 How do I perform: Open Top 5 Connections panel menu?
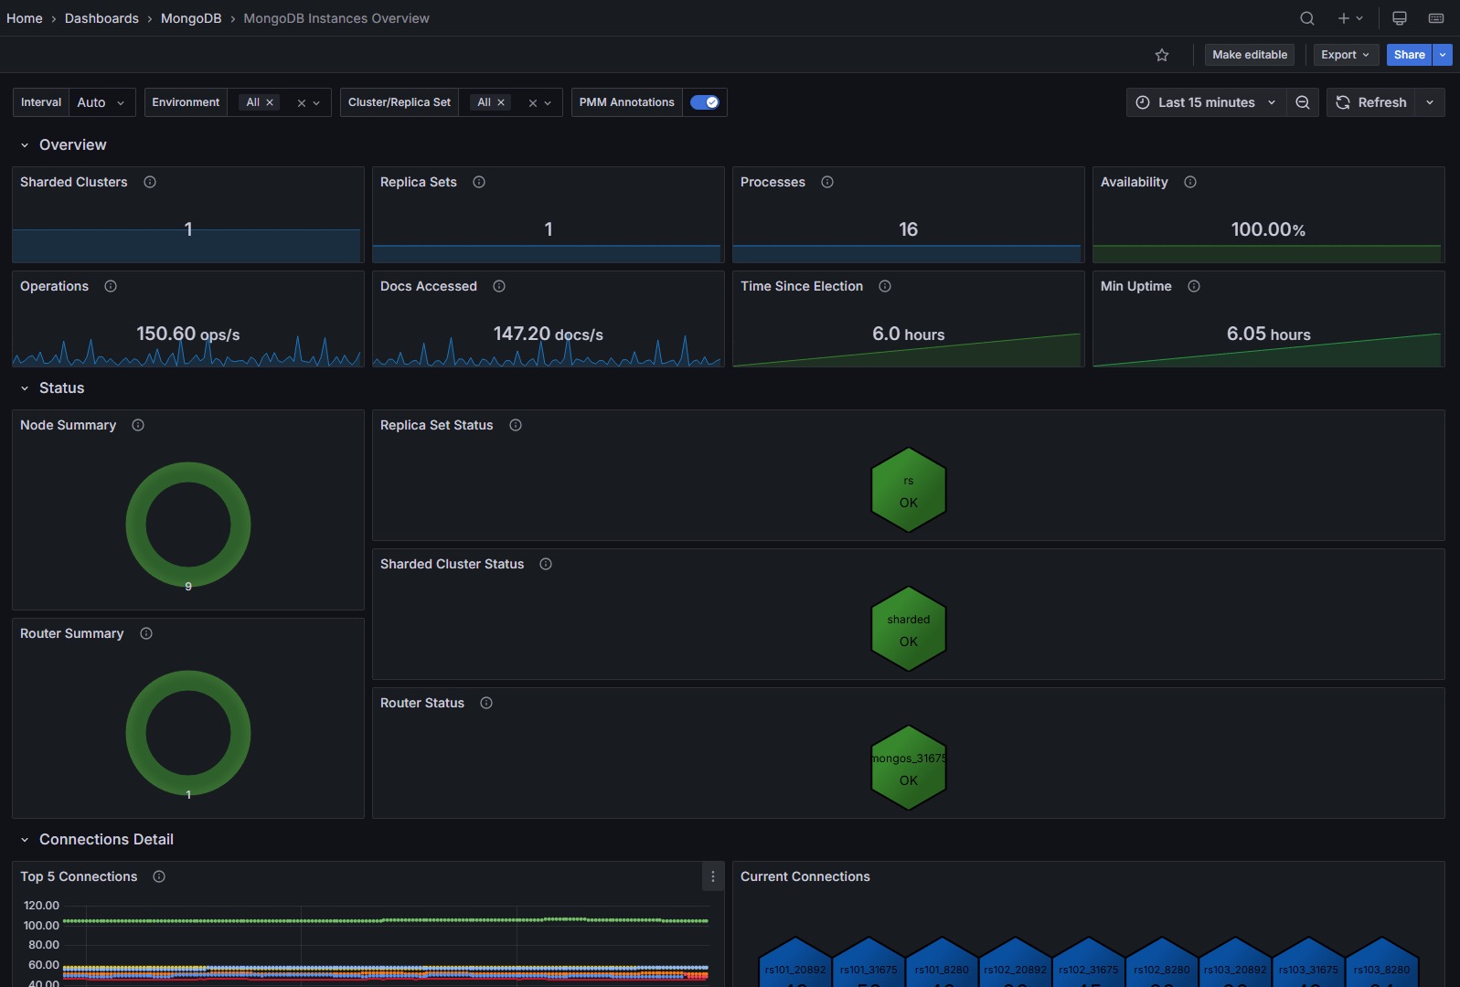coord(713,876)
